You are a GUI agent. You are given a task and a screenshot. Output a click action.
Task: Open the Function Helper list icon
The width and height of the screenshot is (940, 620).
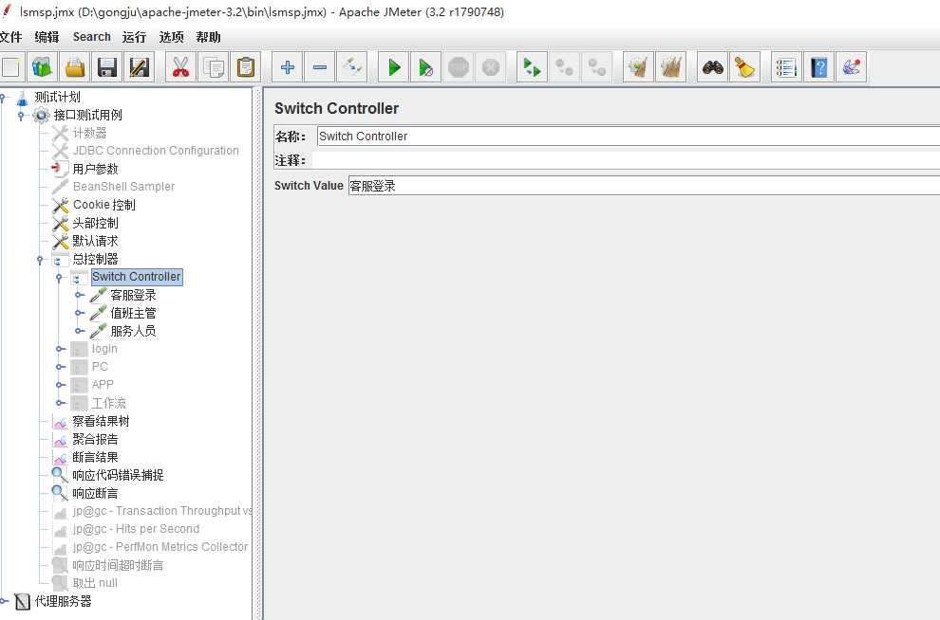click(786, 67)
